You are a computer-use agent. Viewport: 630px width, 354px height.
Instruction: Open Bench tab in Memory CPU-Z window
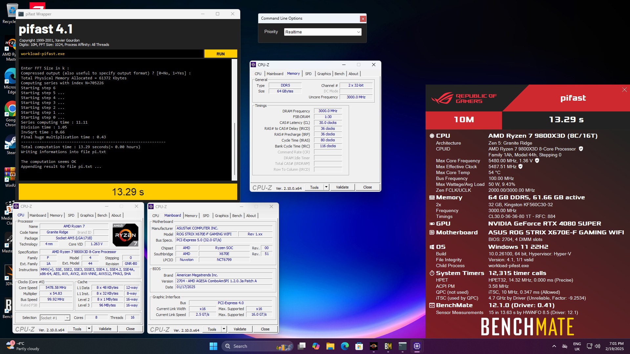pyautogui.click(x=340, y=74)
